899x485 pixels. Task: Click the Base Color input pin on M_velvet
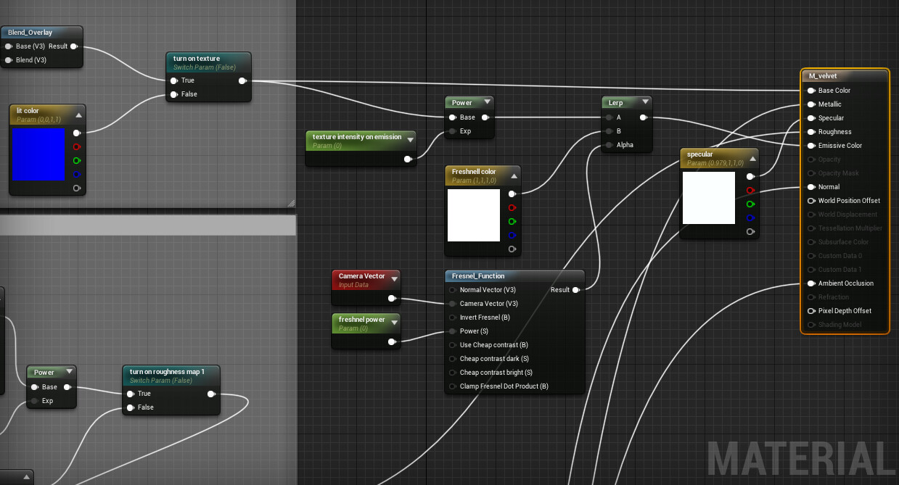810,91
